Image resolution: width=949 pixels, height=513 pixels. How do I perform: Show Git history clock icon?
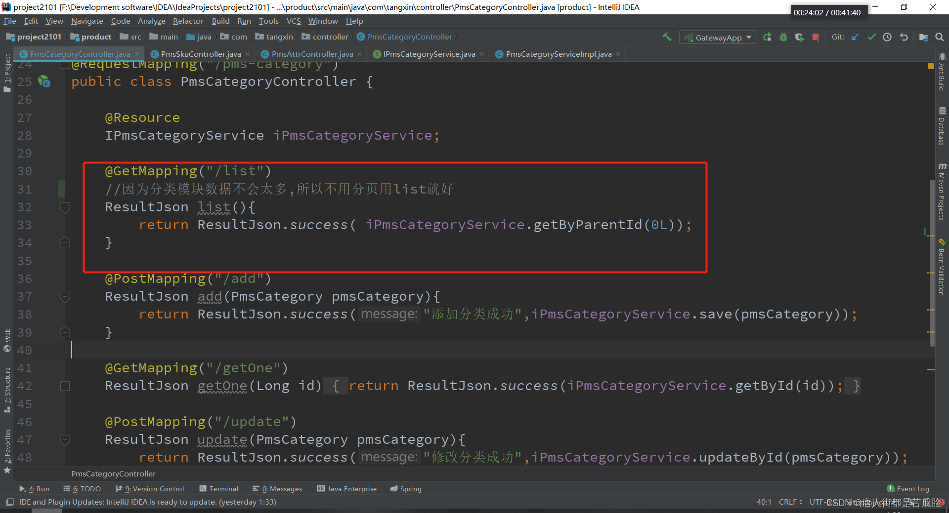pyautogui.click(x=887, y=37)
